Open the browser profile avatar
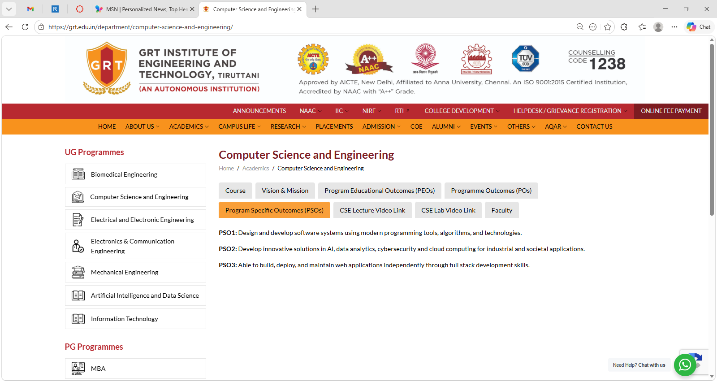 658,27
